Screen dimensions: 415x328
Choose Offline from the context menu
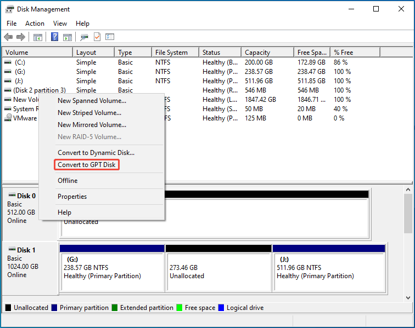coord(102,181)
